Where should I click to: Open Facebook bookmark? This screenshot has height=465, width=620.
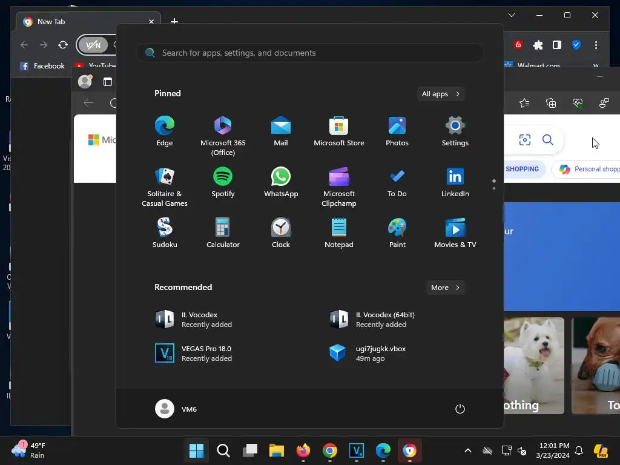tap(43, 66)
